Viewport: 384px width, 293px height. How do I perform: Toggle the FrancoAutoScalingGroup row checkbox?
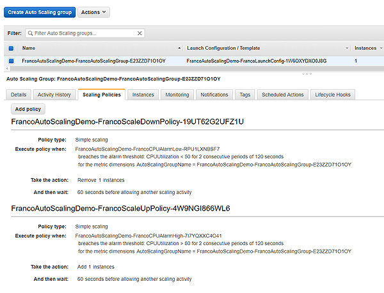point(11,61)
